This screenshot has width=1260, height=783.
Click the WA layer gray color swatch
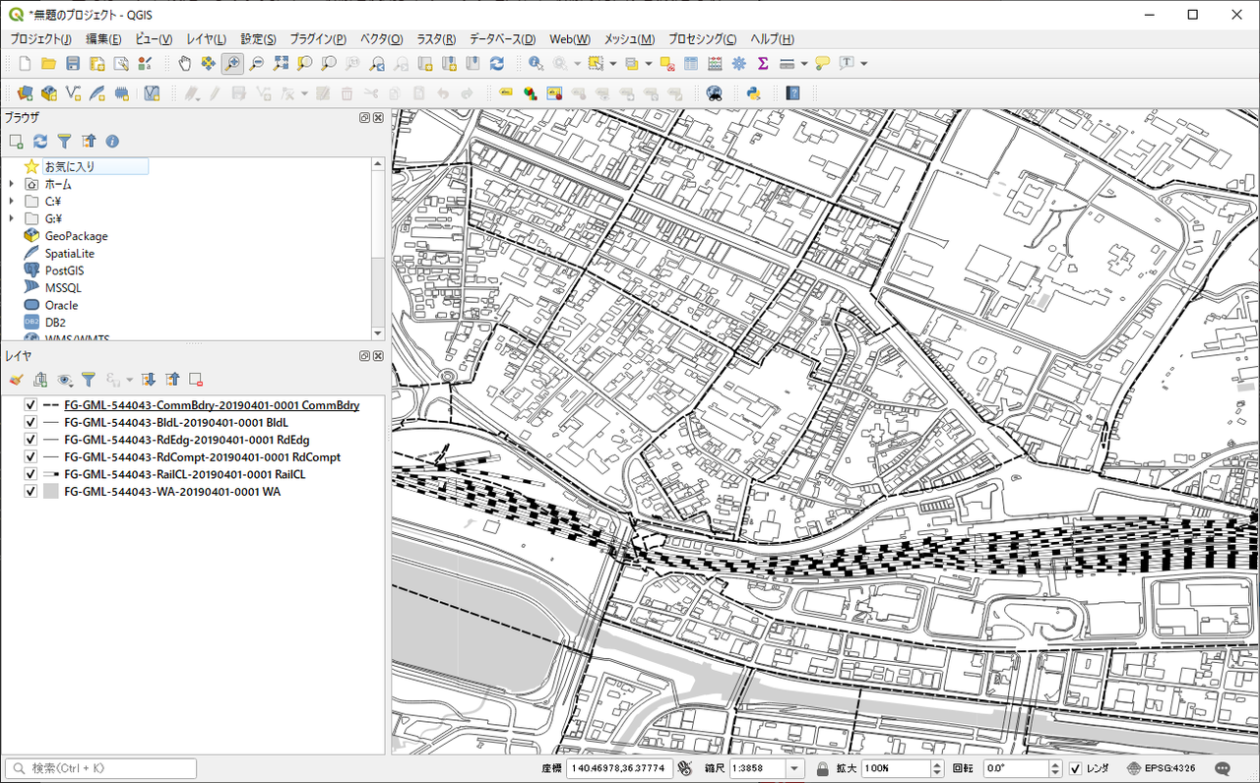[x=52, y=492]
